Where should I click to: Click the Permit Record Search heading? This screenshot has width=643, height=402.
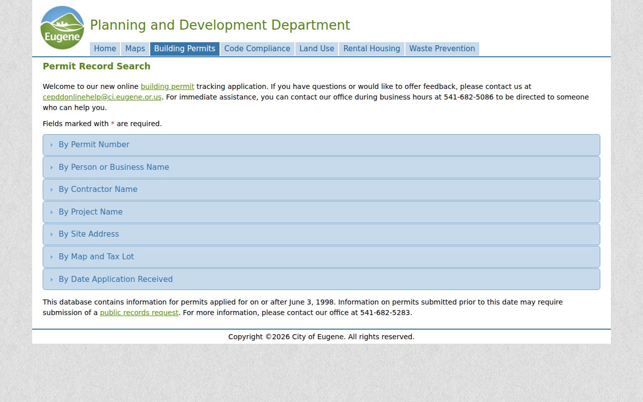click(96, 66)
